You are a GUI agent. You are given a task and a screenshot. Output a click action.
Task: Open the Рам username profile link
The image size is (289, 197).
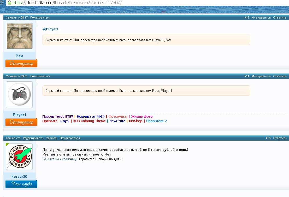click(x=19, y=56)
